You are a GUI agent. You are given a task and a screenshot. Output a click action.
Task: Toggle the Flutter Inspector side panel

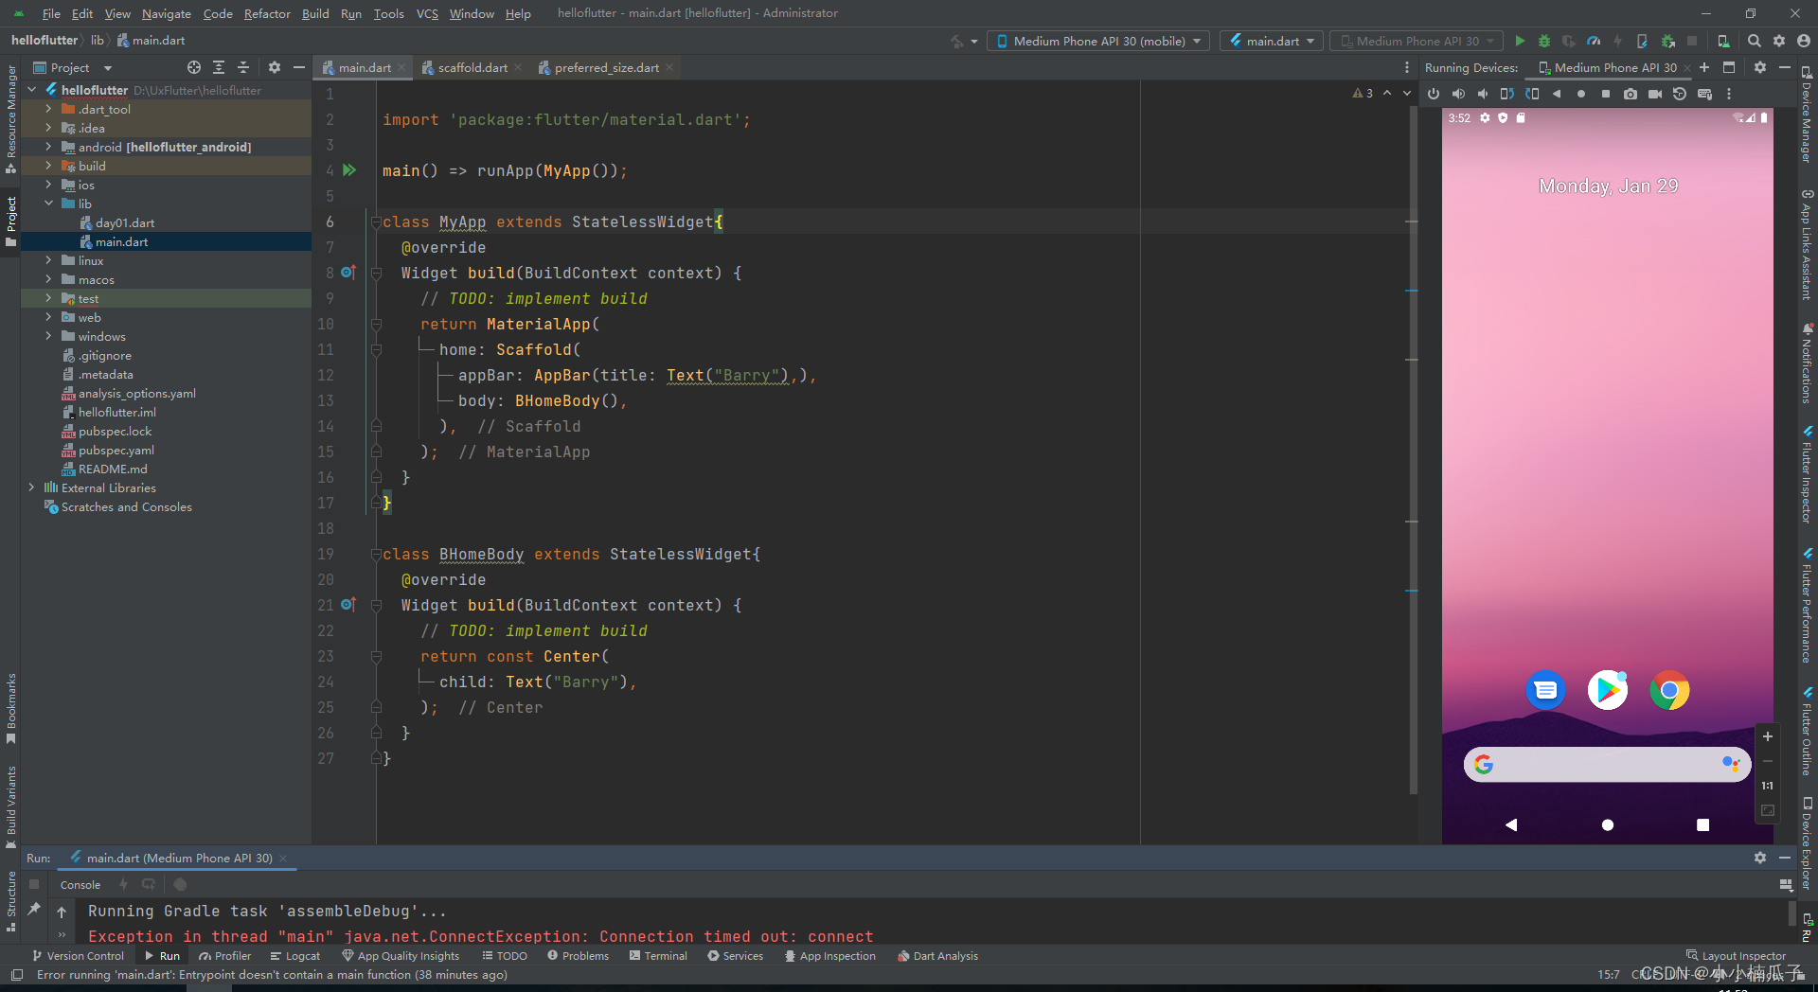coord(1807,474)
